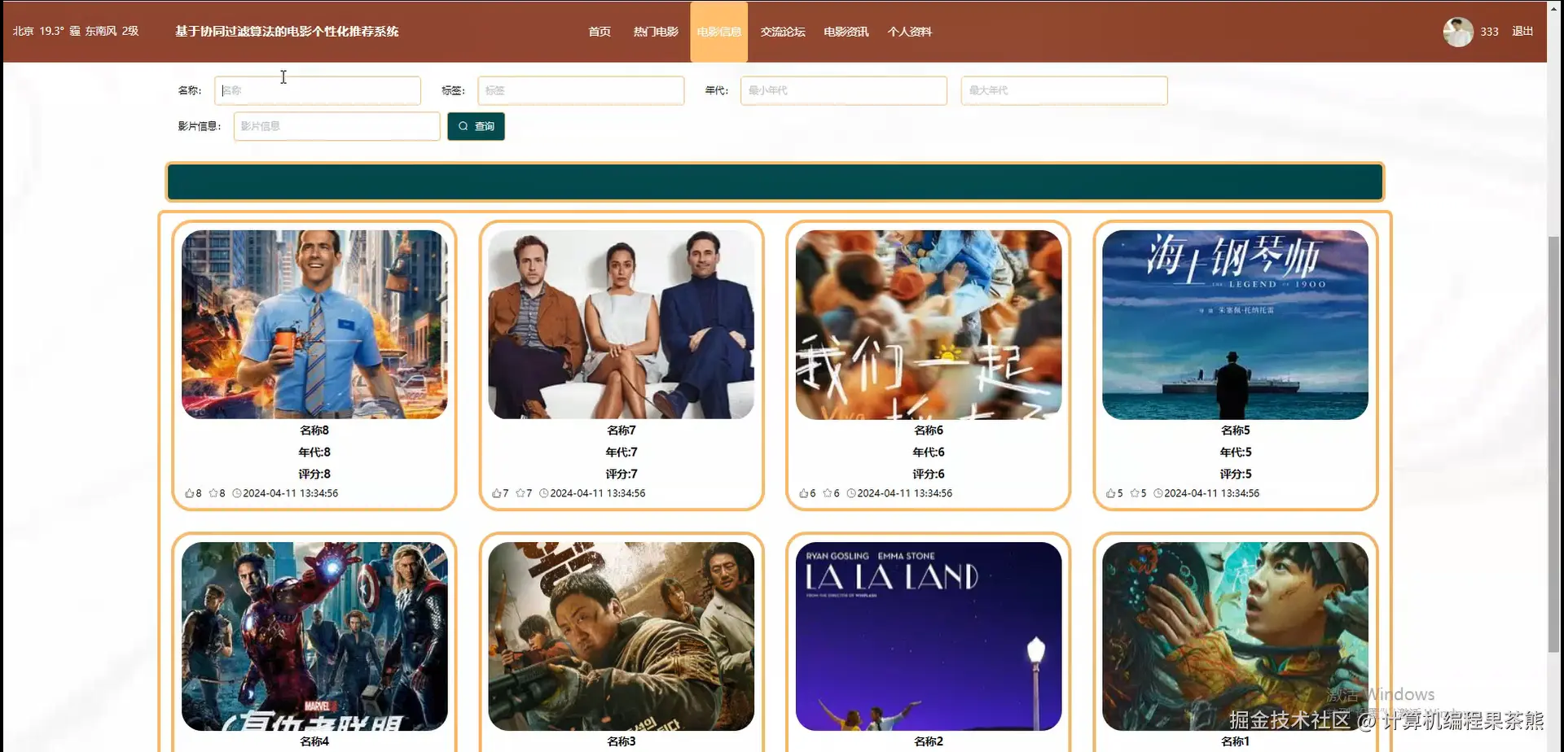Select the 电影信息 tab
The width and height of the screenshot is (1564, 752).
[719, 32]
